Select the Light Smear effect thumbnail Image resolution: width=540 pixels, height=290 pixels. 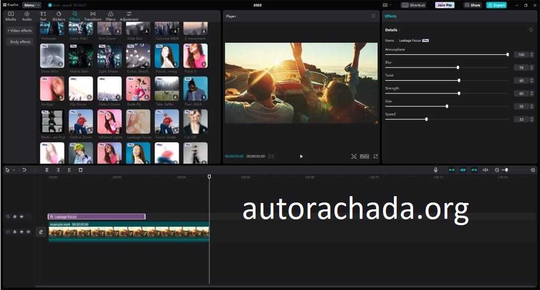(x=110, y=55)
